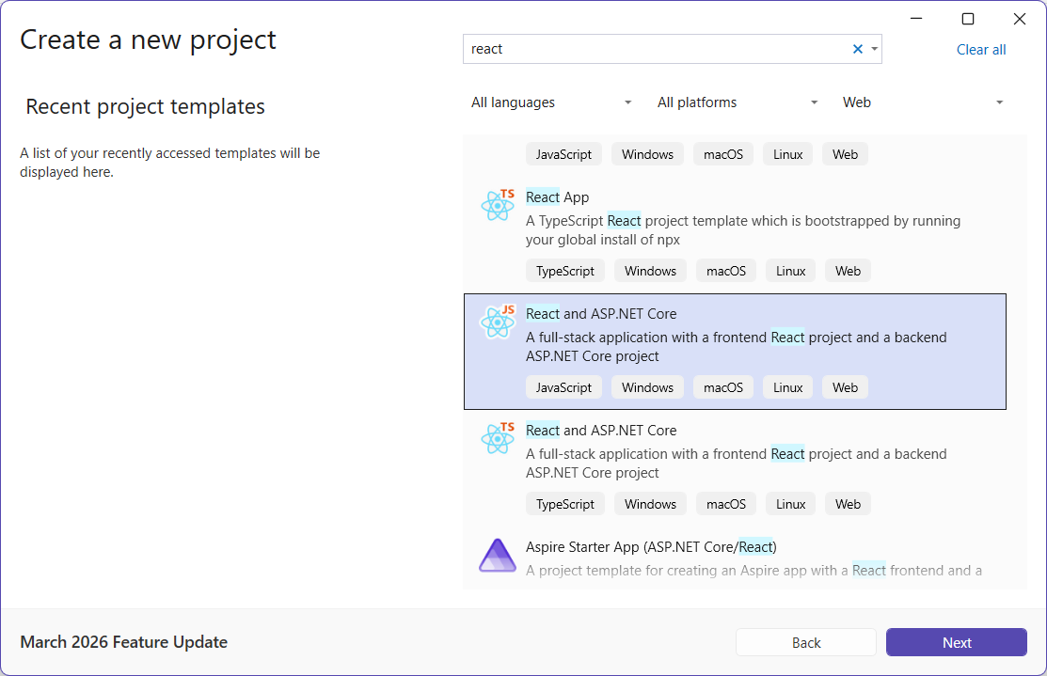1047x676 pixels.
Task: Select the selected React and ASP.NET Core JavaScript template
Action: click(735, 351)
